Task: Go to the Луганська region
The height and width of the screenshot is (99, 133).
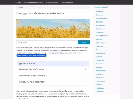Action: 99,46
